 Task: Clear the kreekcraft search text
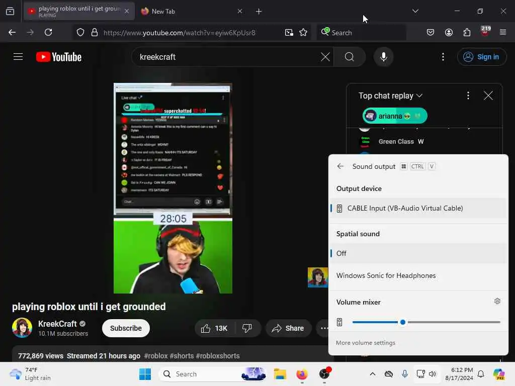pyautogui.click(x=325, y=57)
